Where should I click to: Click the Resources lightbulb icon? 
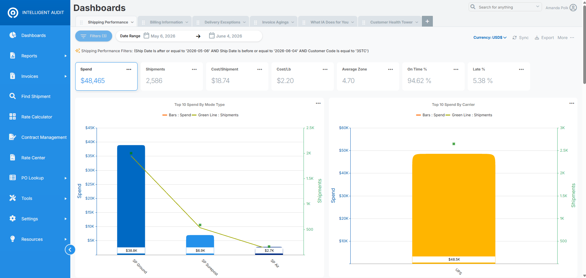click(x=13, y=239)
